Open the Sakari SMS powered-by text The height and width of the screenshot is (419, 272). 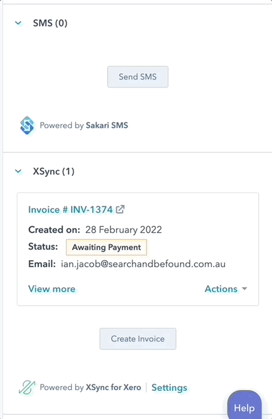pos(84,125)
